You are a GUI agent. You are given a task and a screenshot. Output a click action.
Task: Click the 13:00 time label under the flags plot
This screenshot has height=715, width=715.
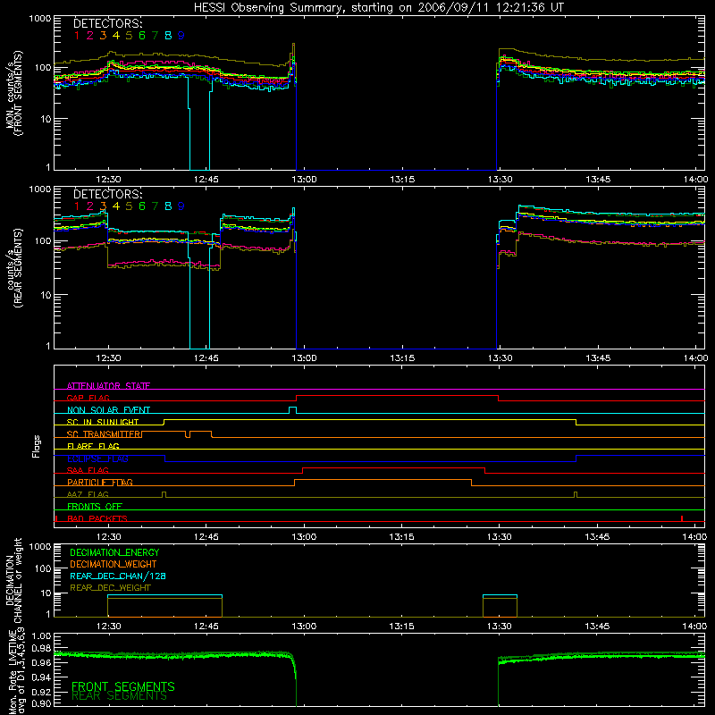coord(304,536)
